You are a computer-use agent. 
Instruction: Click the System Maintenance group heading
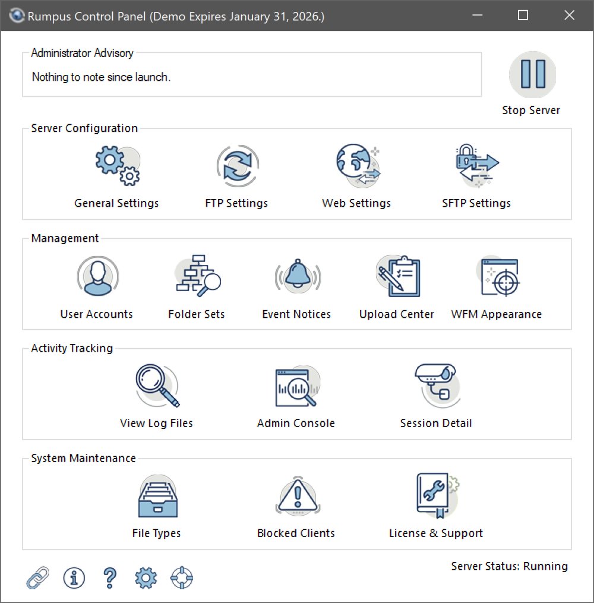click(x=83, y=458)
